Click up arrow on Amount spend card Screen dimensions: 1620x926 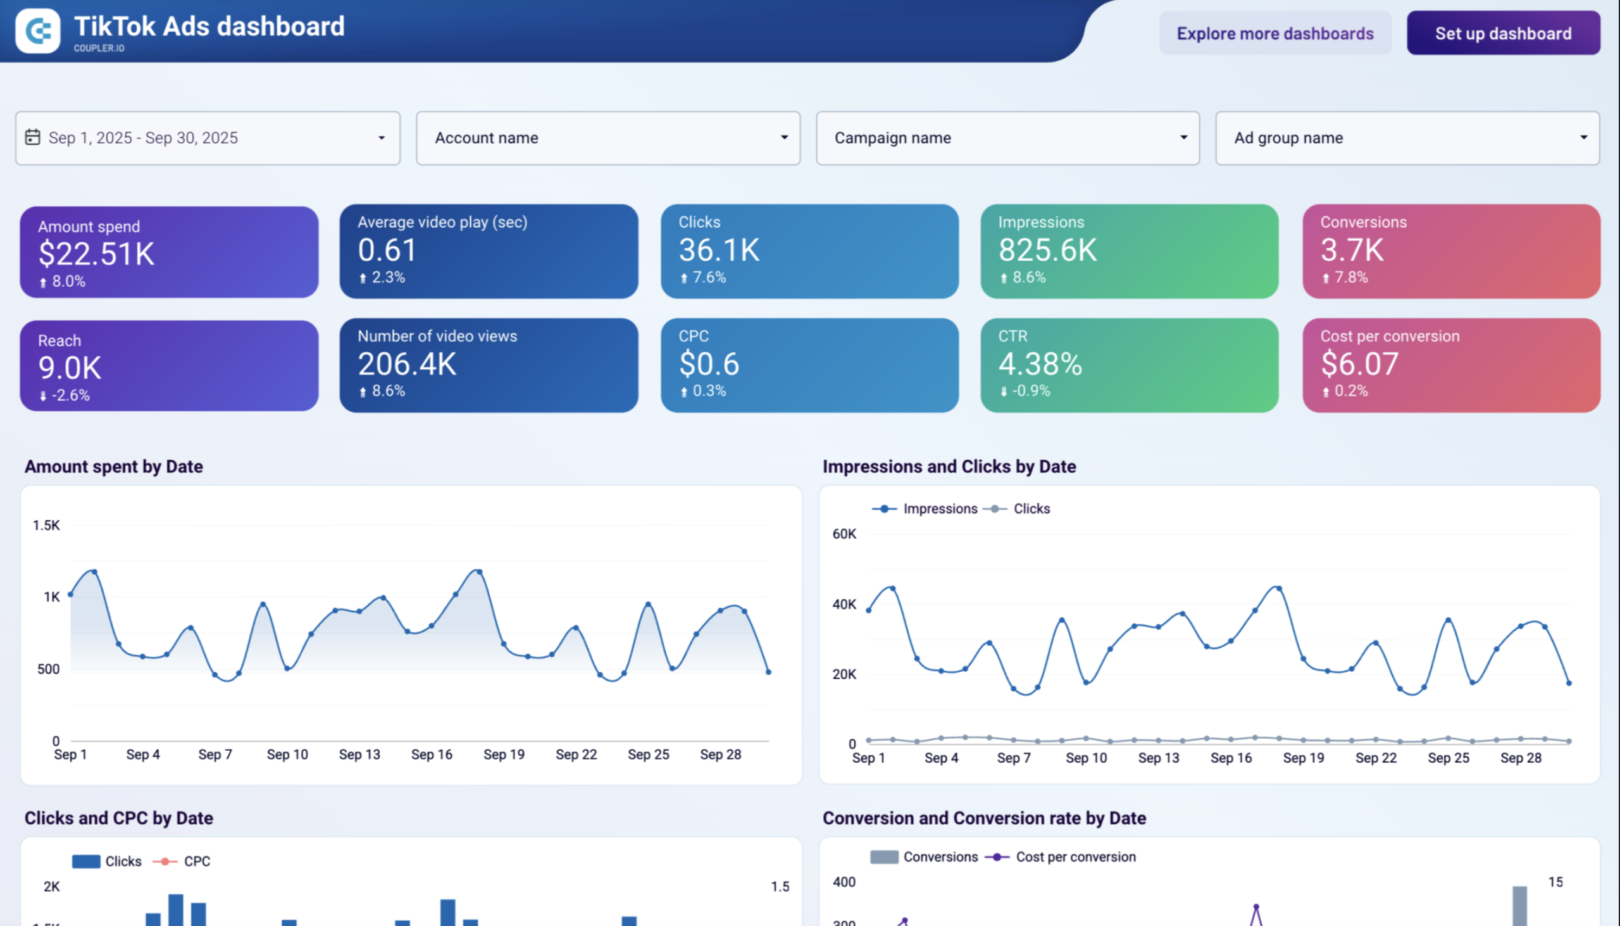pyautogui.click(x=43, y=281)
